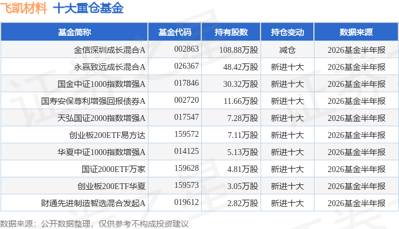This screenshot has height=229, width=399.
Task: Click fund code 159573
Action: pos(187,186)
